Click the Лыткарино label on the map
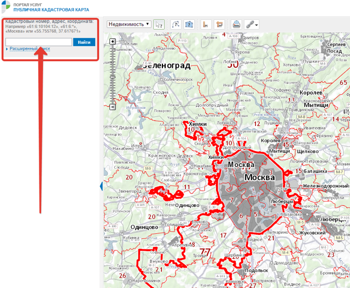350x288 pixels. coord(277,232)
